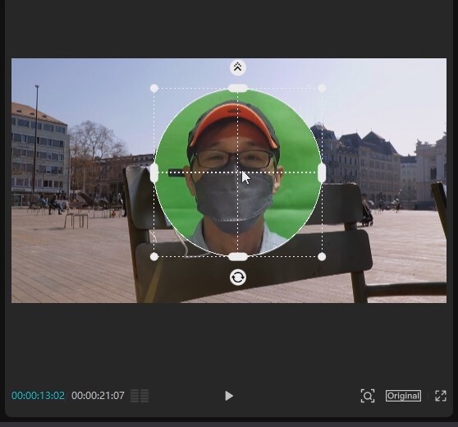Click the bottom edge mask handle
This screenshot has width=458, height=427.
[x=238, y=256]
